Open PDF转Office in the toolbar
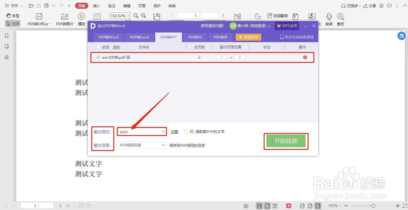Viewport: 408px width, 210px height. (x=39, y=19)
